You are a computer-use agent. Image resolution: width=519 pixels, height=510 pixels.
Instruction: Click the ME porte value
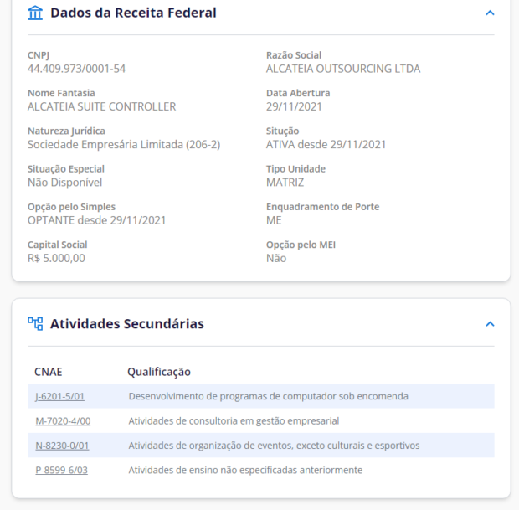pos(274,220)
